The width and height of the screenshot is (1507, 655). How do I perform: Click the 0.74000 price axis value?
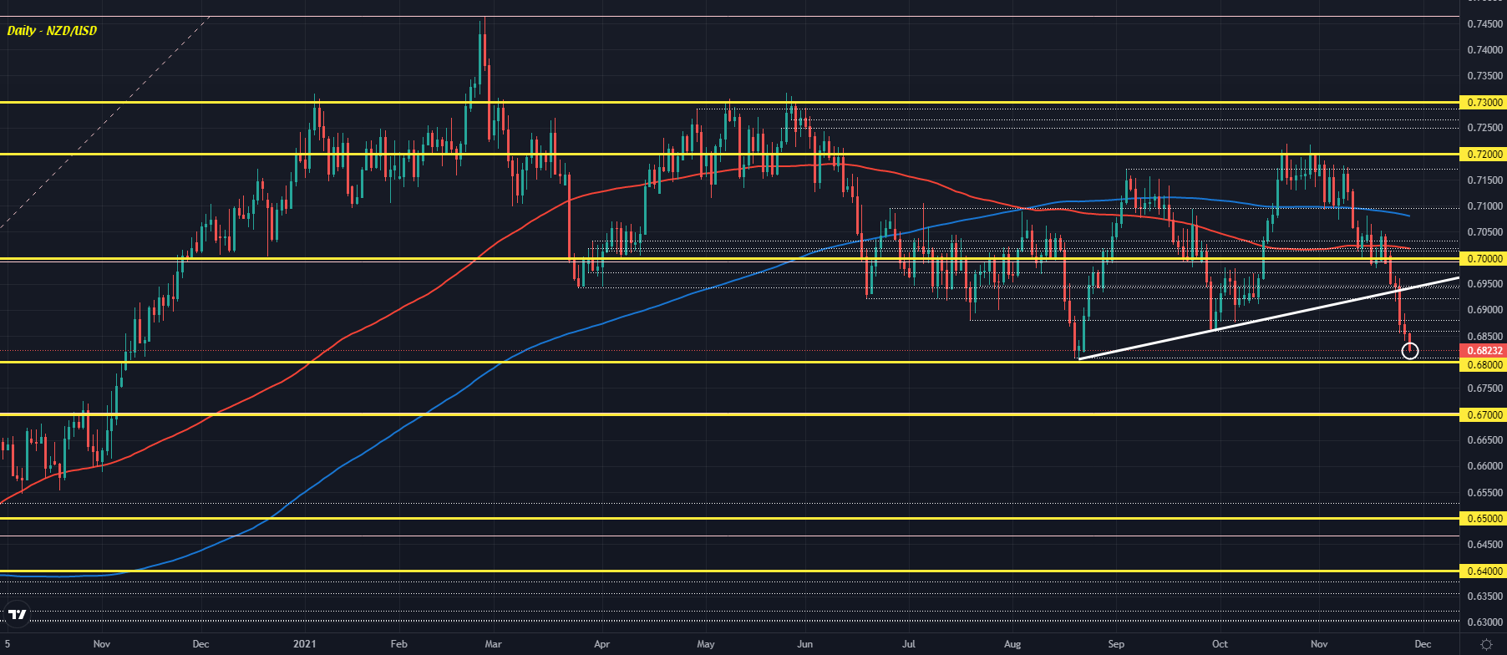click(x=1484, y=50)
